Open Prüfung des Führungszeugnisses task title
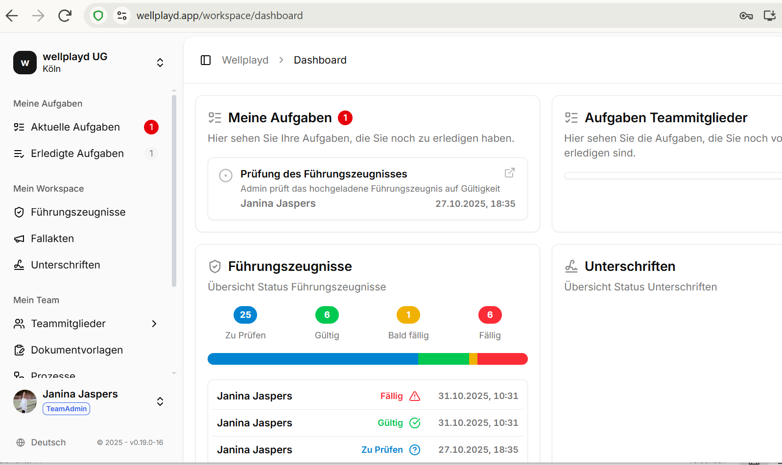The width and height of the screenshot is (782, 465). coord(324,174)
